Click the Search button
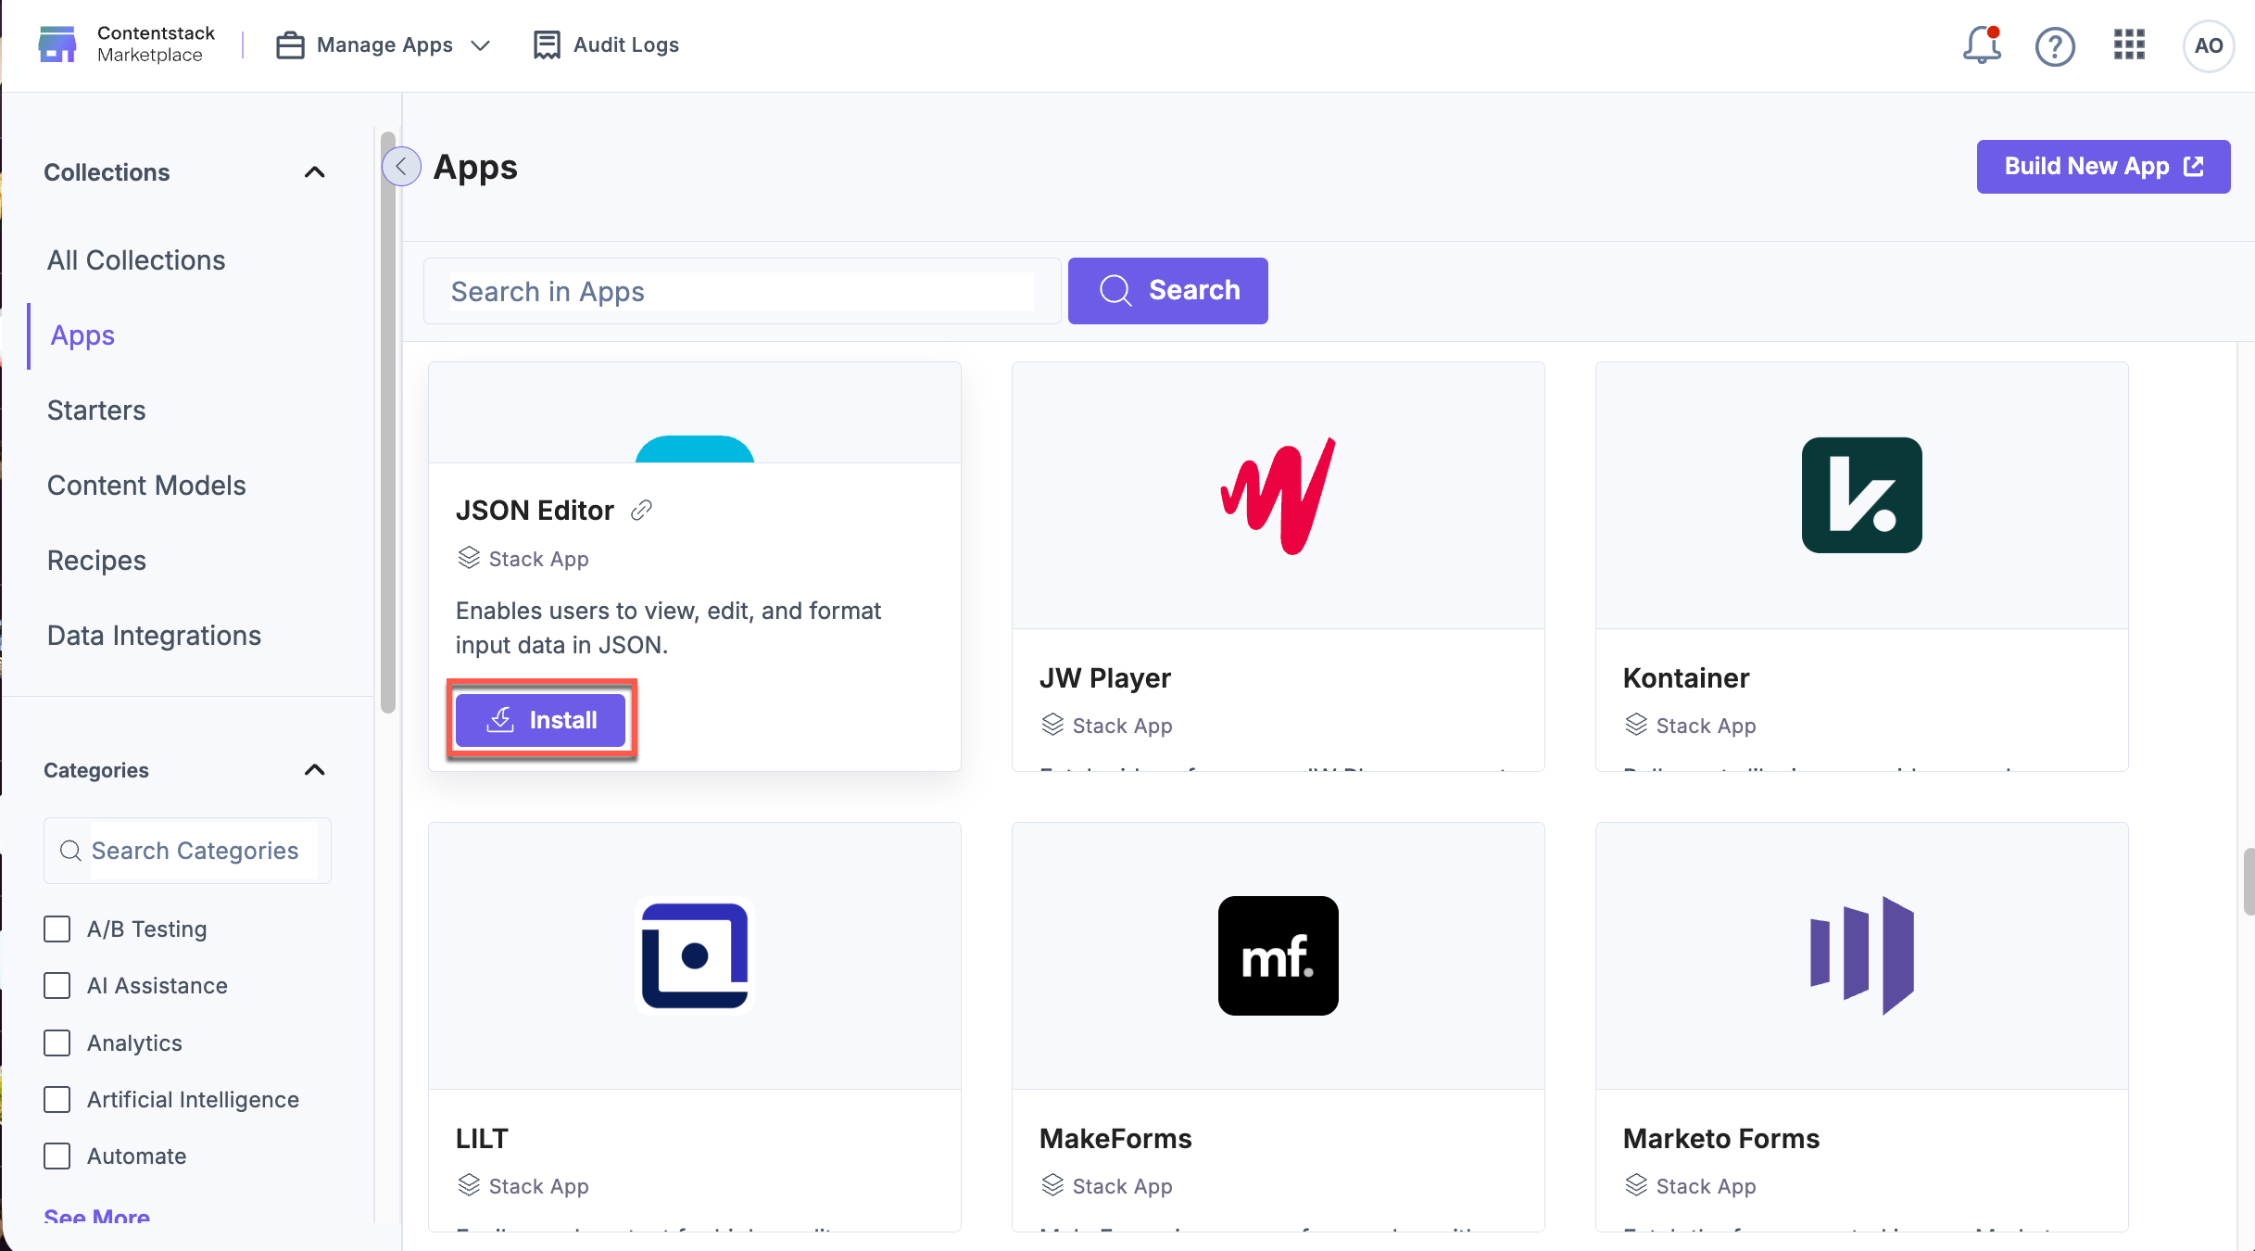Viewport: 2255px width, 1251px height. point(1167,291)
